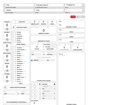Mark the leftmost Successes death save box
Viewport: 140px width, 105px height.
pos(52,45)
